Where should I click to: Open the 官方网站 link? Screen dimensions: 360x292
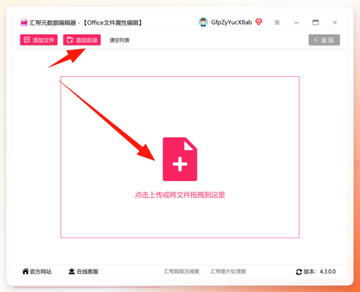coord(37,271)
